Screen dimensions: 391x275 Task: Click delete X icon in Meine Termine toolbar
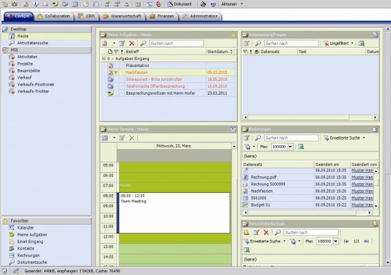coord(132,138)
